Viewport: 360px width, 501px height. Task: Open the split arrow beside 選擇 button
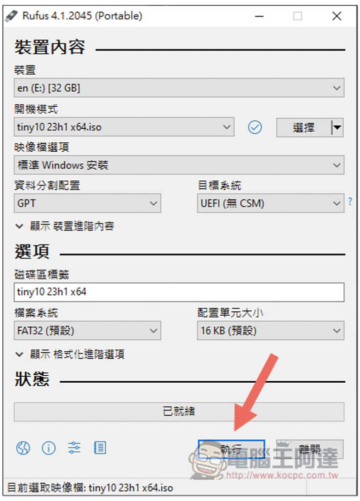pyautogui.click(x=337, y=127)
